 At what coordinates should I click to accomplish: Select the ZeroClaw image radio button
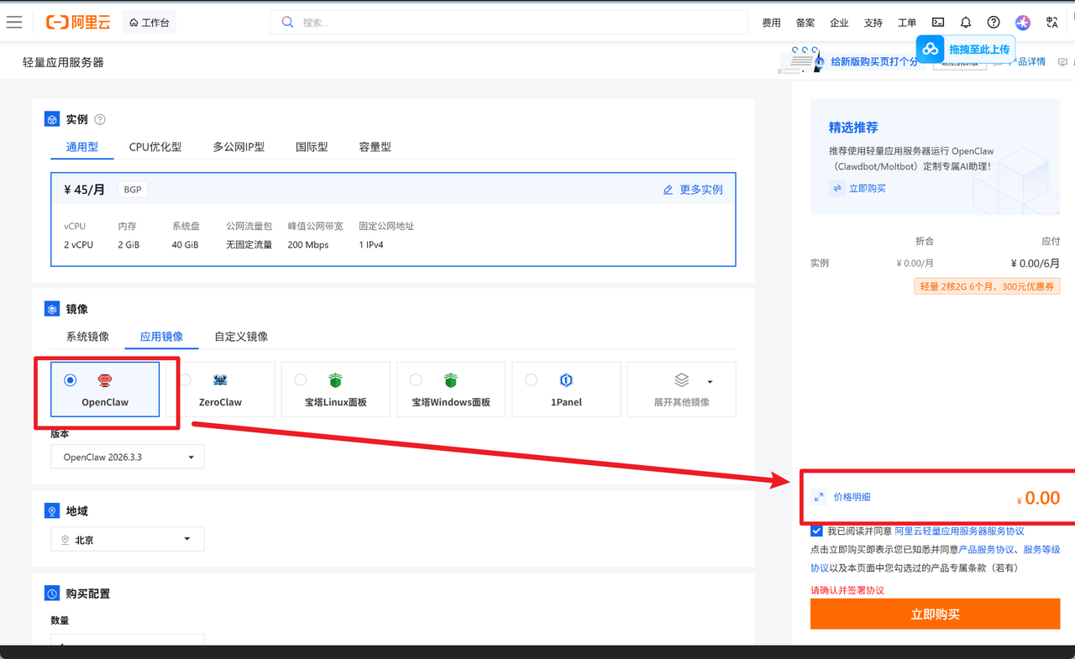coord(186,380)
